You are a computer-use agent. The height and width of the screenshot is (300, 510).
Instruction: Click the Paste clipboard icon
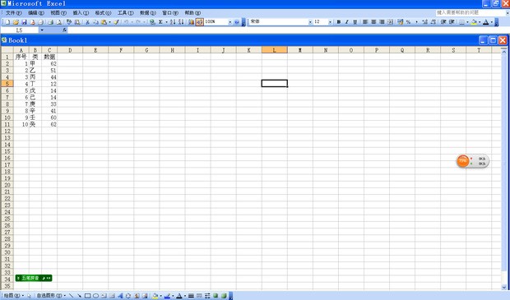point(104,21)
